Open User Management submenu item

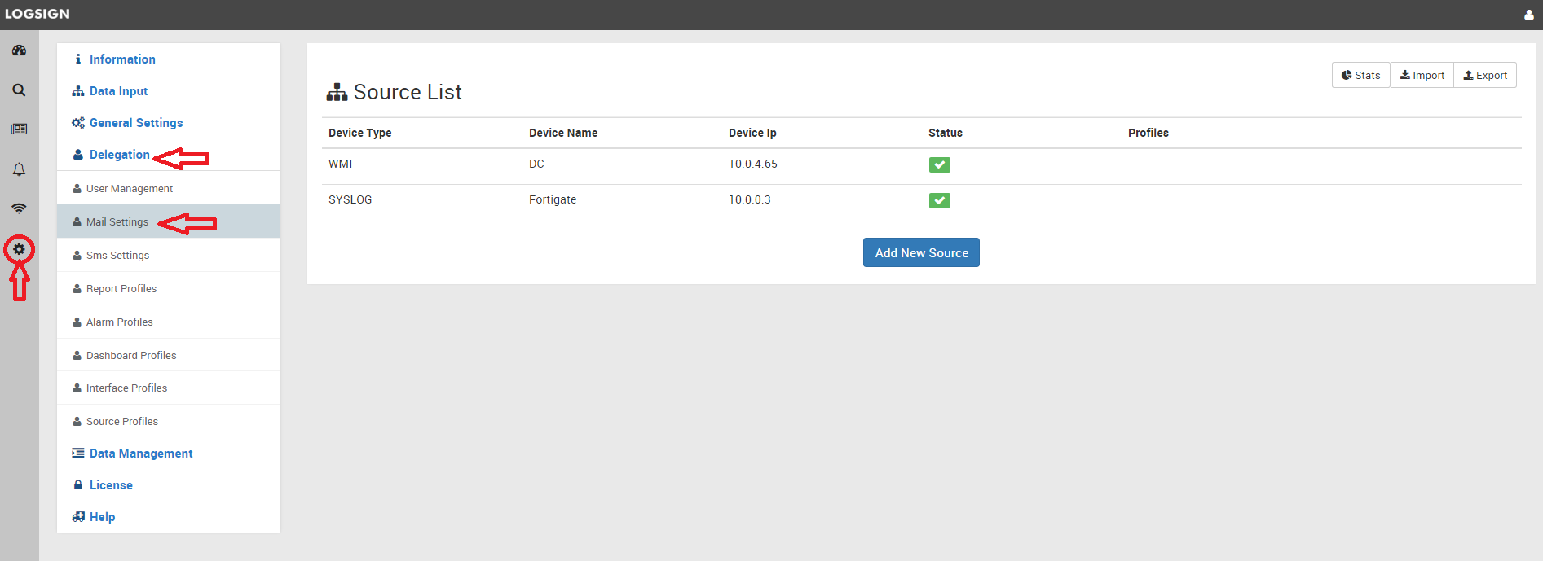click(x=169, y=188)
